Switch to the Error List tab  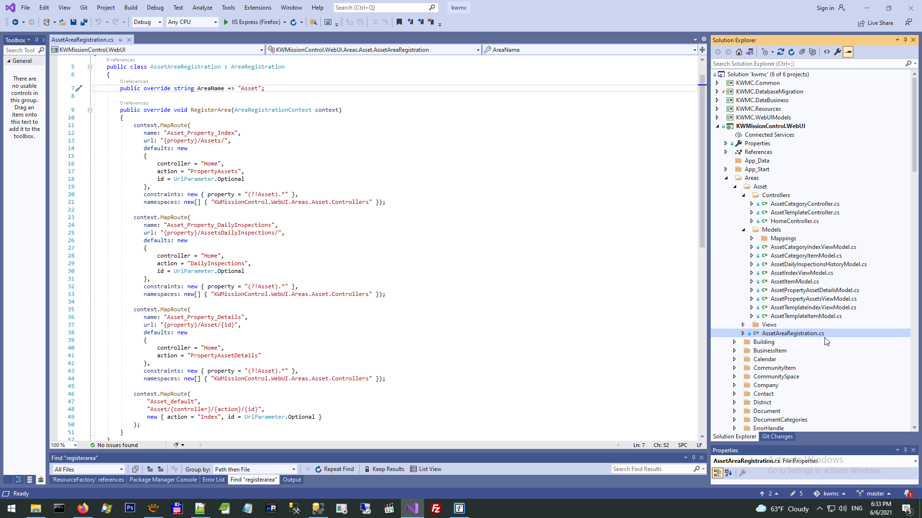point(213,480)
